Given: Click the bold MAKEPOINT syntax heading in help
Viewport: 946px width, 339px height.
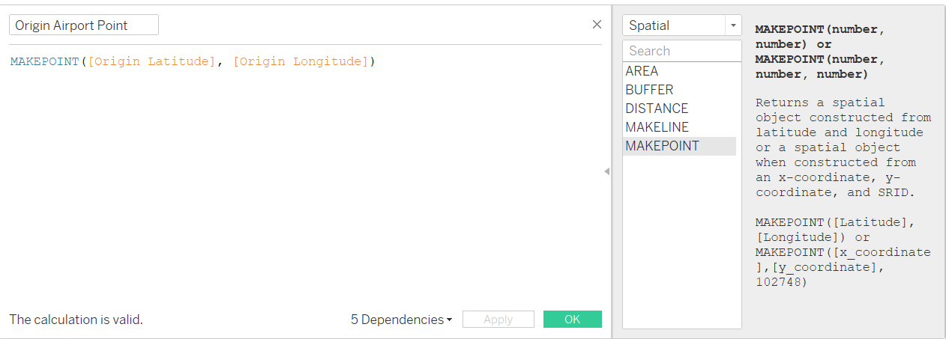Looking at the screenshot, I should click(x=819, y=52).
